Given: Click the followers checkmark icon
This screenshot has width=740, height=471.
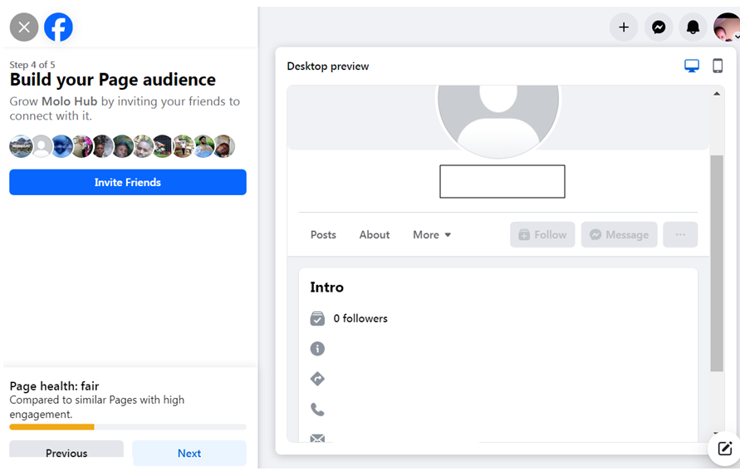Looking at the screenshot, I should coord(317,318).
